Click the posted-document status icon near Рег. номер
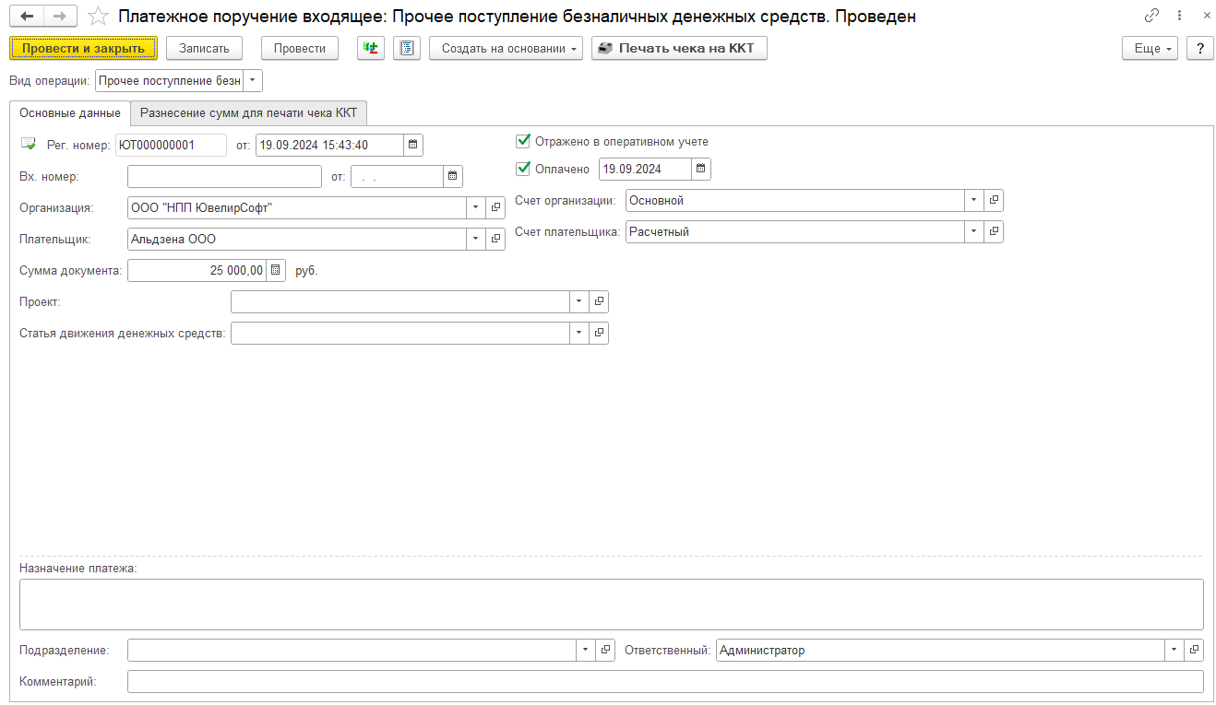1216x705 pixels. point(29,144)
